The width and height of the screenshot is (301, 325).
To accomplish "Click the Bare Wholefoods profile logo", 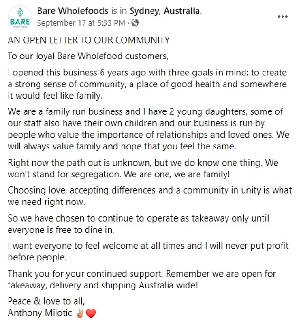I will (20, 18).
